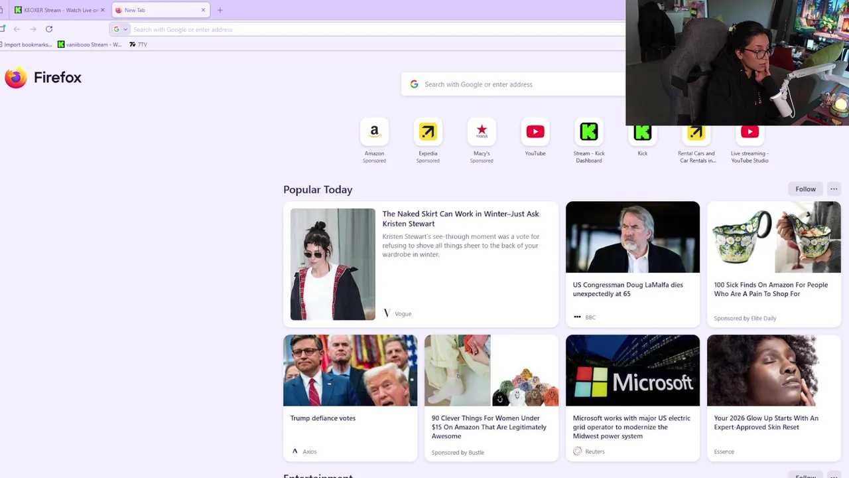This screenshot has width=849, height=478.
Task: Open the YouTube shortcut tile
Action: pyautogui.click(x=535, y=137)
